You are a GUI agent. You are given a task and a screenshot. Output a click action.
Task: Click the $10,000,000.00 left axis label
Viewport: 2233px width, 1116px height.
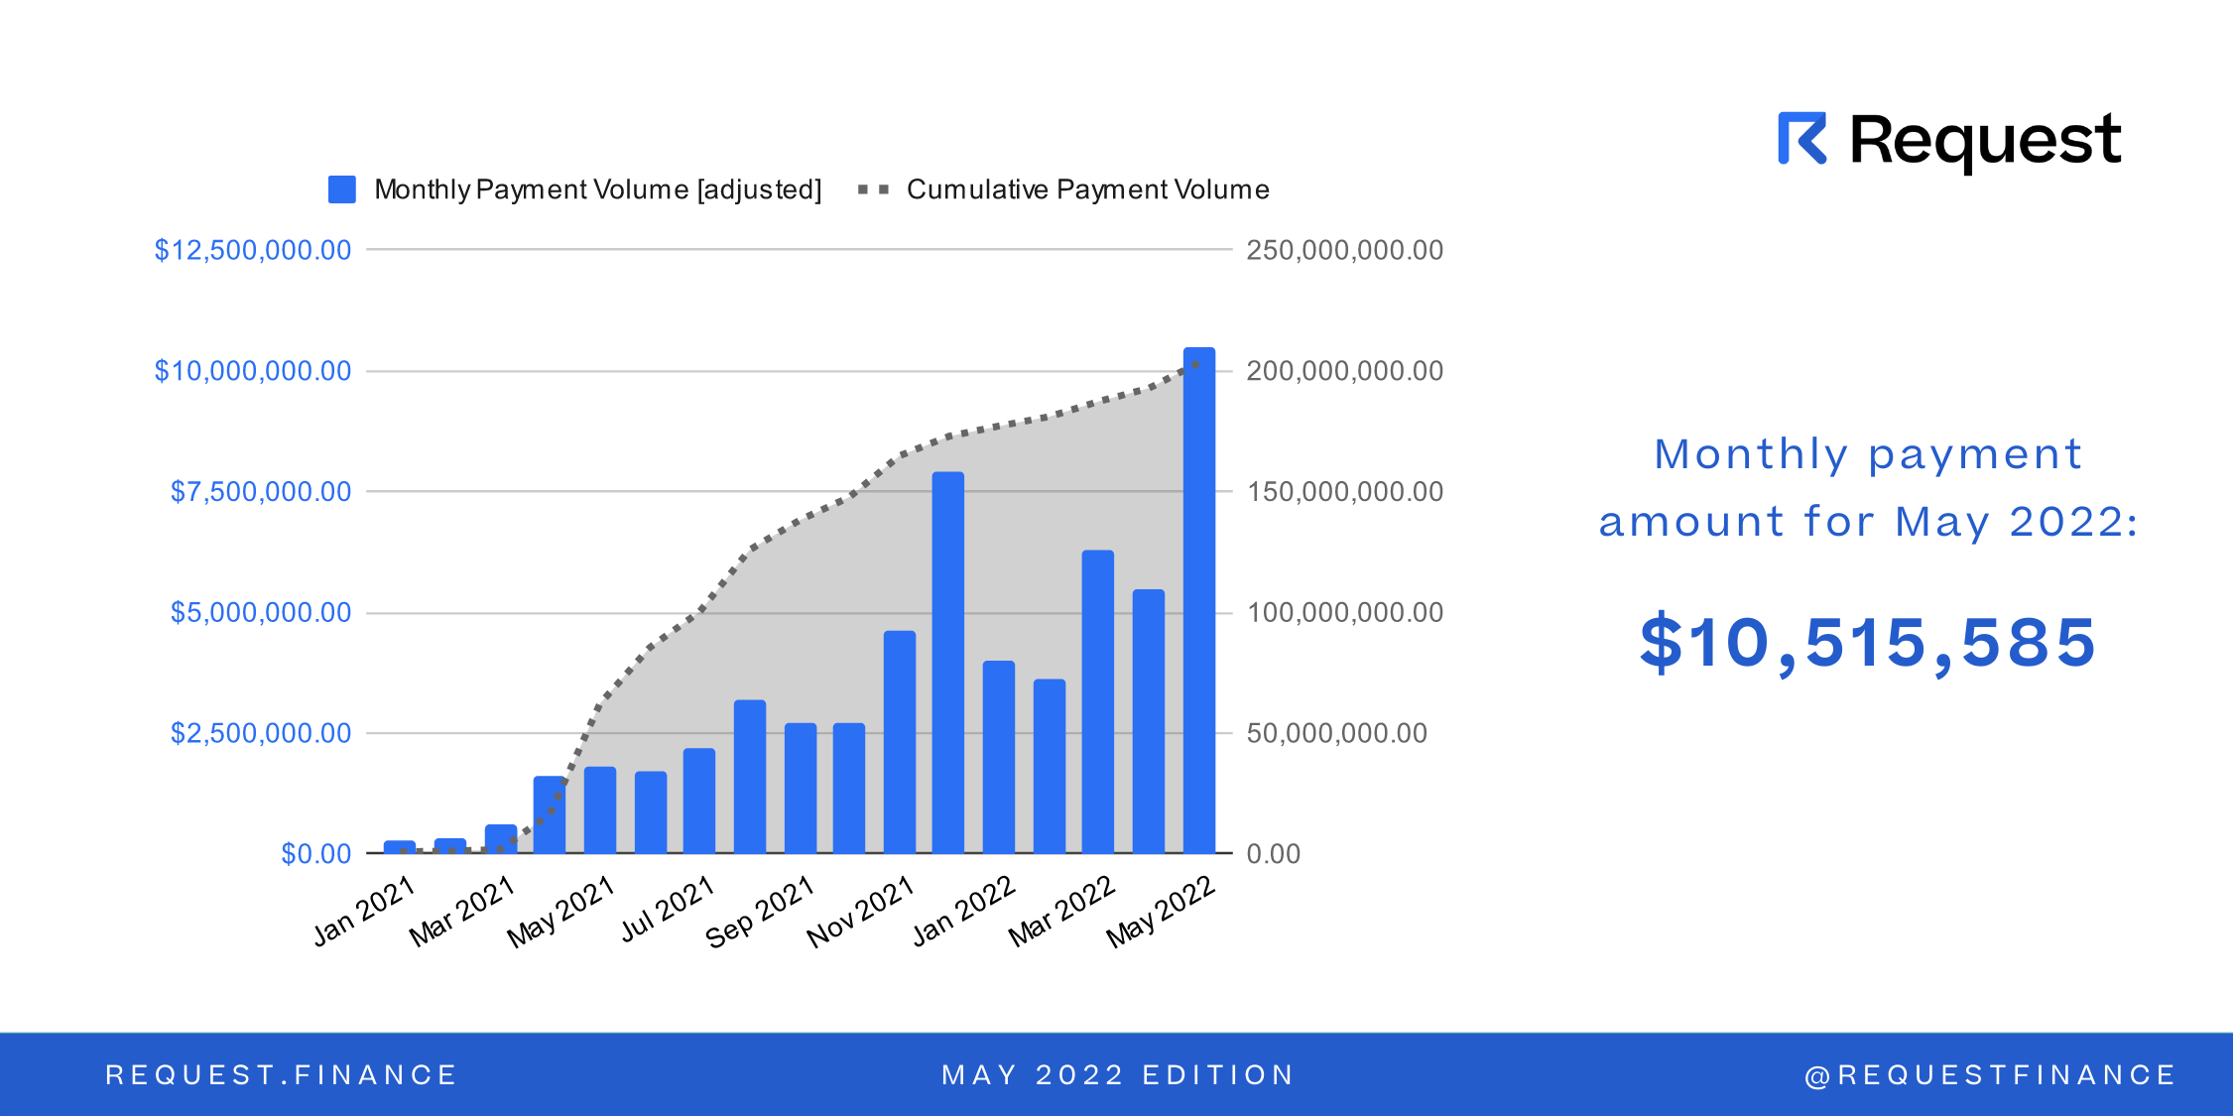coord(253,371)
